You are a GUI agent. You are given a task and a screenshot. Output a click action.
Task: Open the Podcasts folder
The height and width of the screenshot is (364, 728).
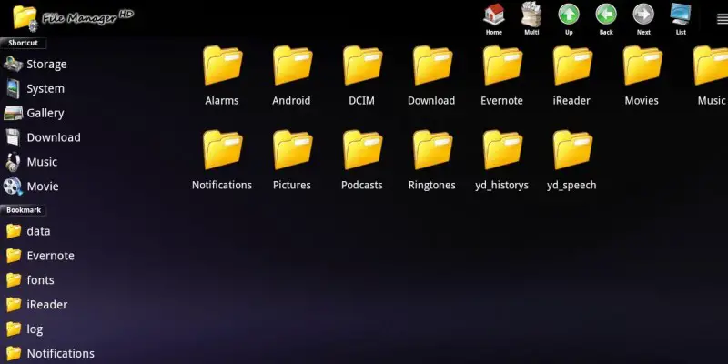point(361,161)
